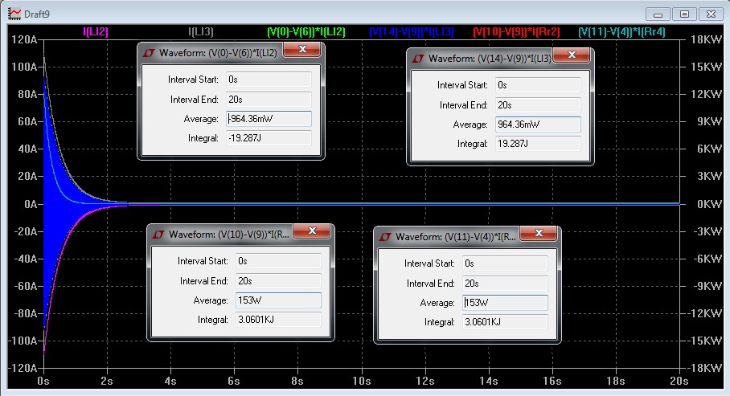This screenshot has height=396, width=730.
Task: Click LT icon of (V(14)-V(9))*I(LI3) dialog
Action: click(x=418, y=58)
